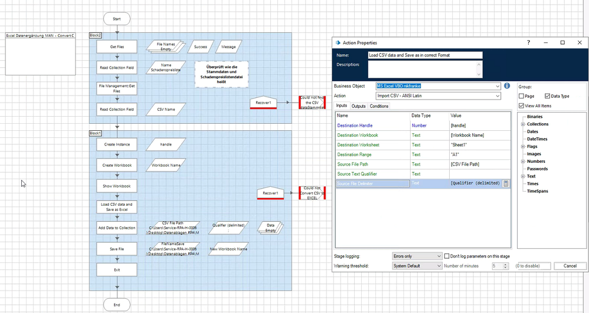Select the File Management:Get Files stage
This screenshot has height=313, width=589.
[x=117, y=88]
